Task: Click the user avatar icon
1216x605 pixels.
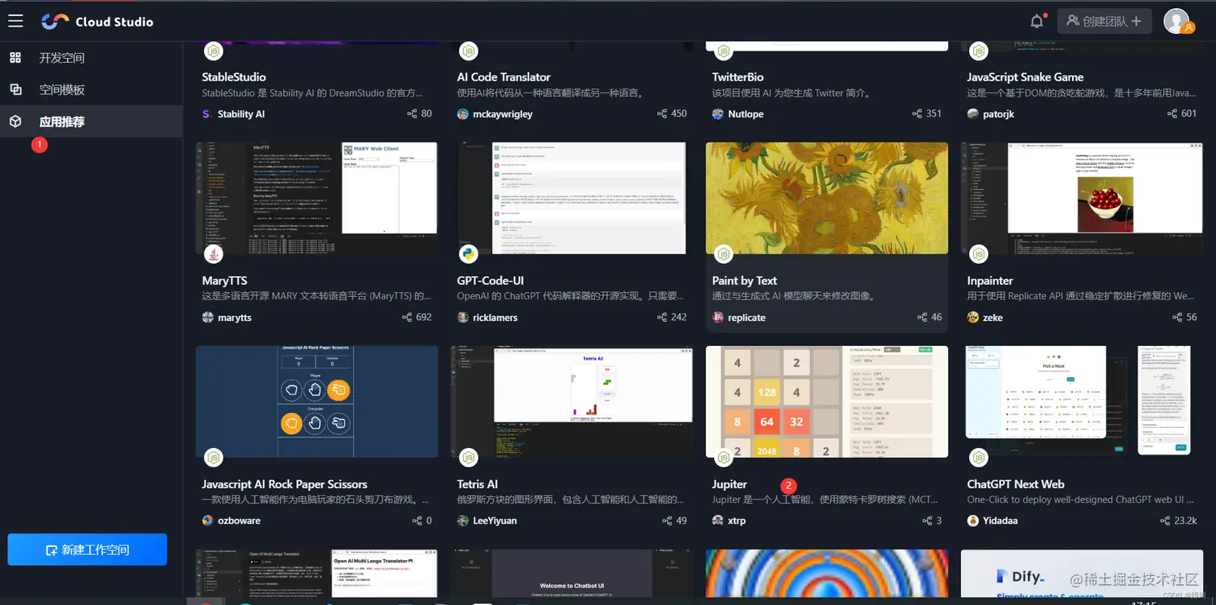Action: 1177,21
